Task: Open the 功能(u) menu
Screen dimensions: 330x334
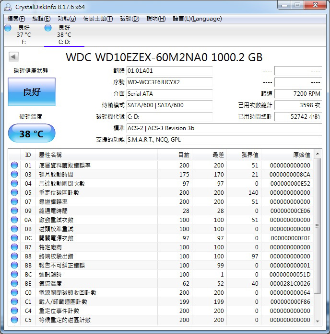Action: coord(67,19)
